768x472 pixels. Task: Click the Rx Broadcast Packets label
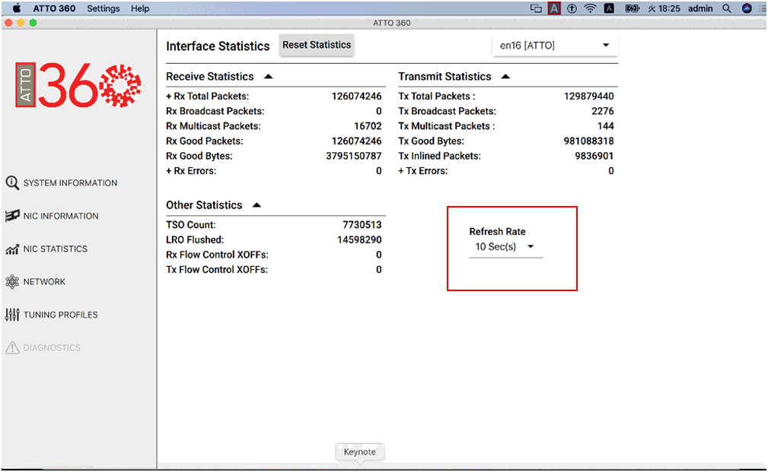[x=215, y=111]
